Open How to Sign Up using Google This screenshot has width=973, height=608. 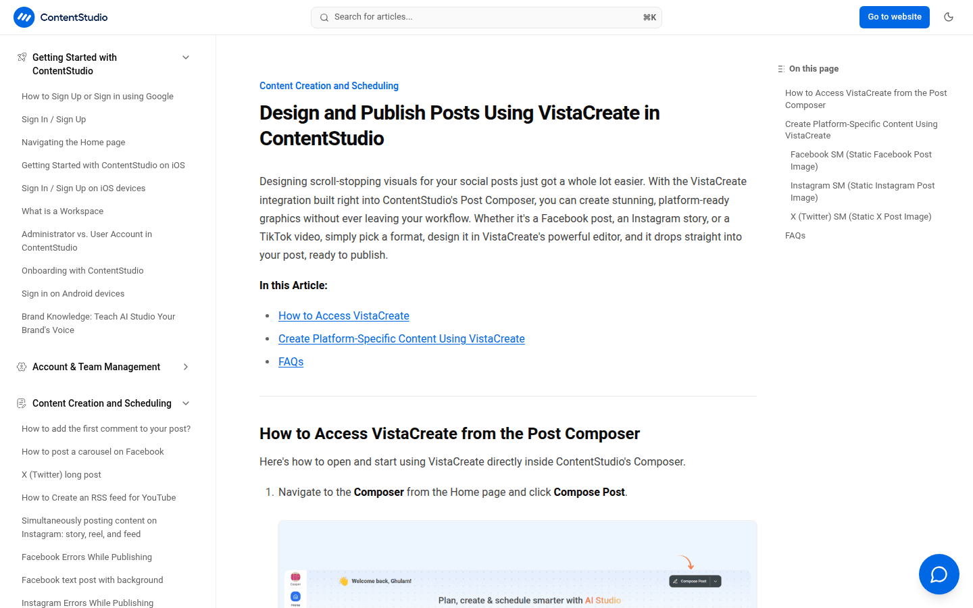click(x=97, y=97)
